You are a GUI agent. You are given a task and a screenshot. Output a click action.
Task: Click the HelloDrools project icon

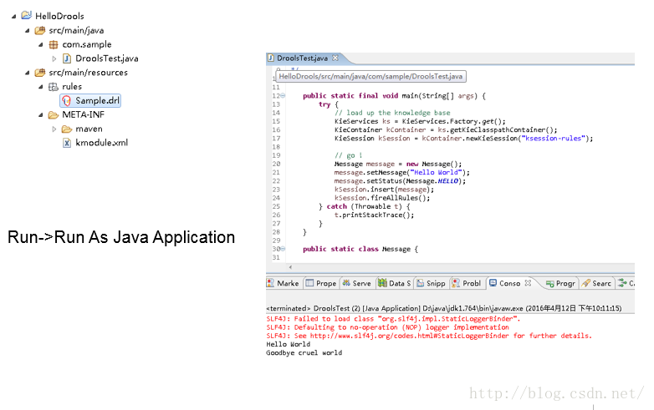click(26, 15)
